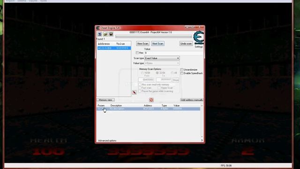The width and height of the screenshot is (300, 169).
Task: Toggle the Hex checkbox
Action: pos(137,53)
